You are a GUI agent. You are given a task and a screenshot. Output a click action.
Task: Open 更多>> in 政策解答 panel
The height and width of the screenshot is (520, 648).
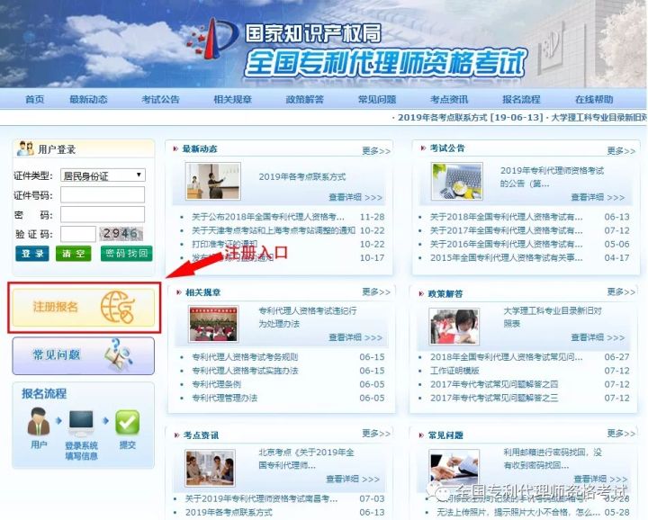coord(621,291)
